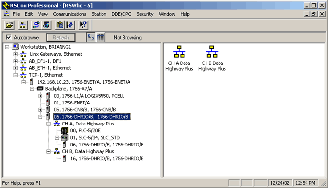Open the Edit menu
This screenshot has width=328, height=188.
coord(29,14)
